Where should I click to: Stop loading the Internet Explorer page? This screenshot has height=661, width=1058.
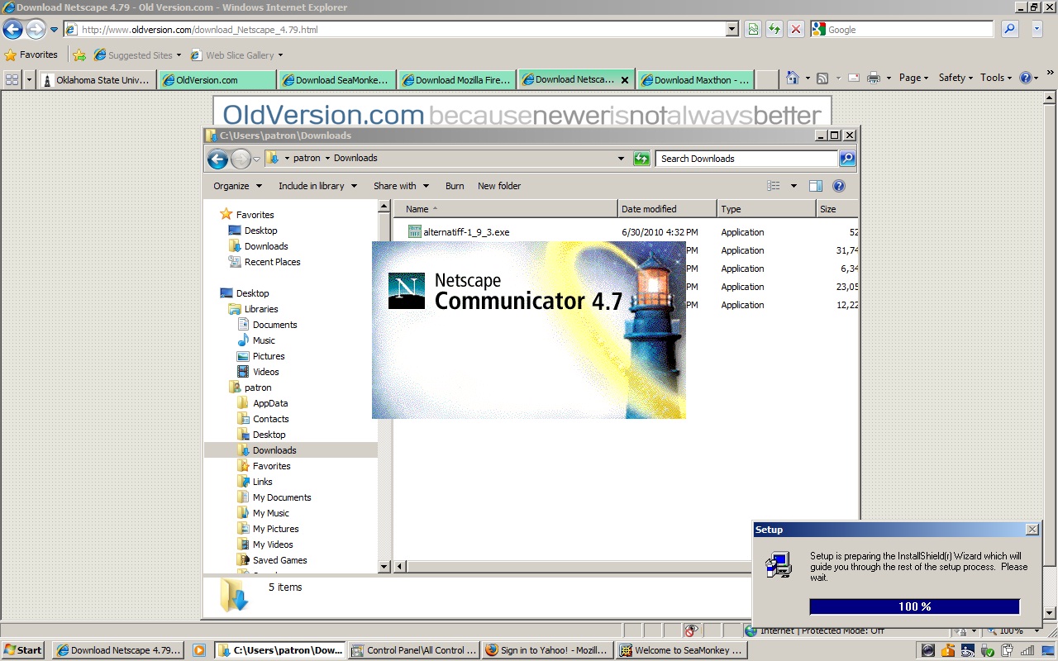point(796,30)
